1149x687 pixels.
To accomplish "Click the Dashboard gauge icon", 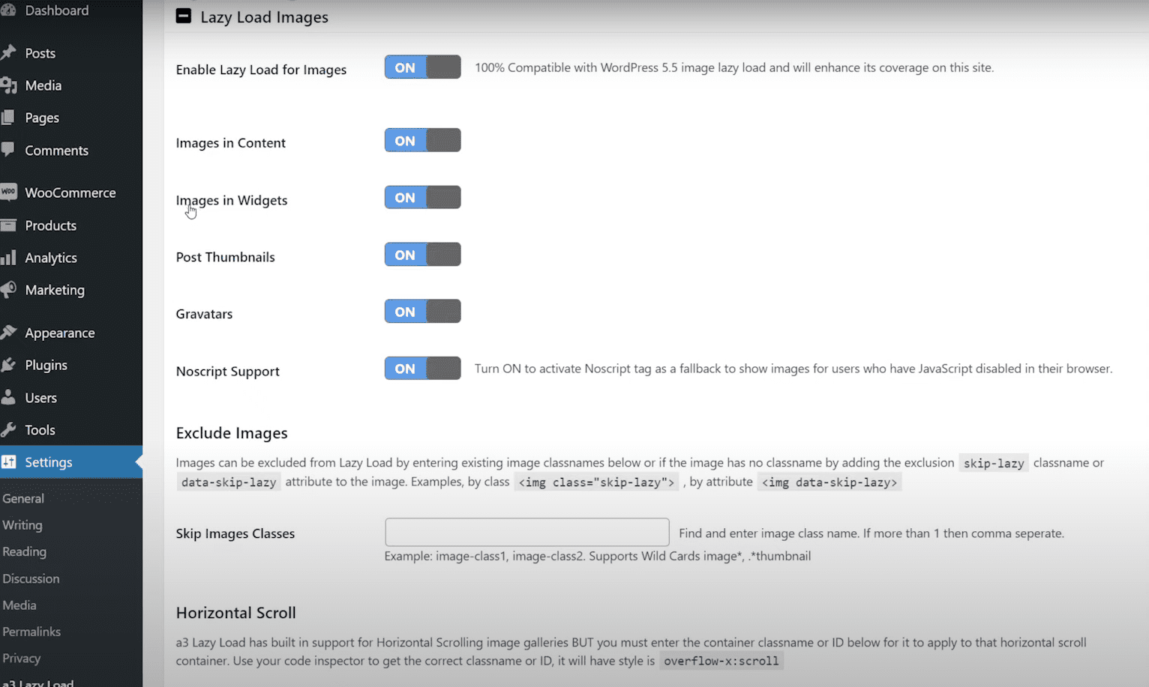I will [7, 10].
